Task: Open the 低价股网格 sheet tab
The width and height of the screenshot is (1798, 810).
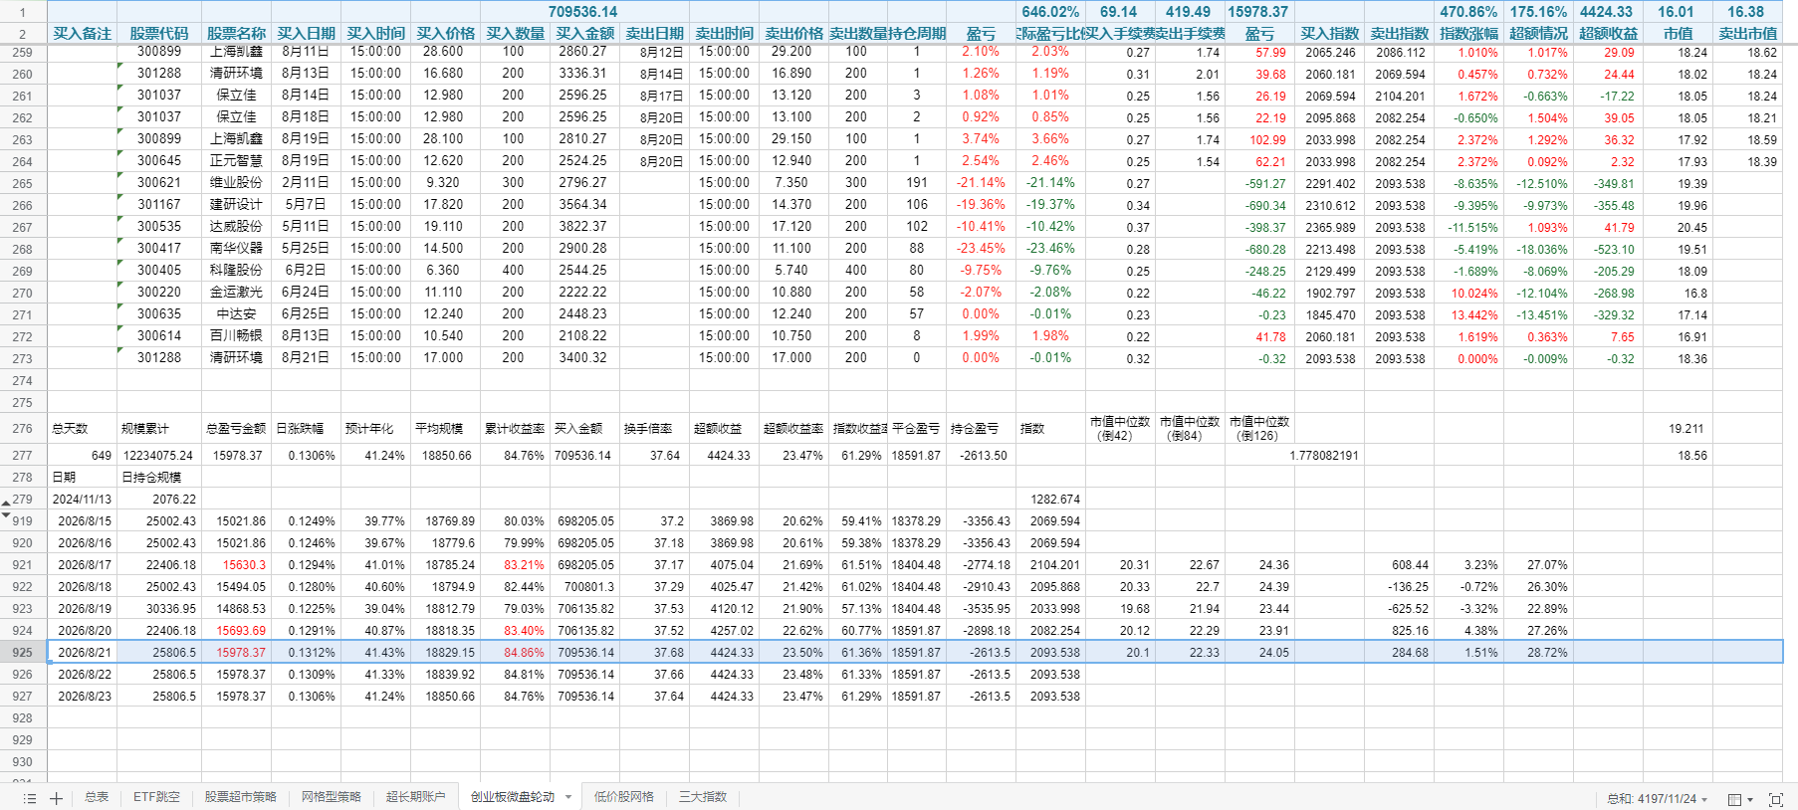Action: (x=624, y=797)
